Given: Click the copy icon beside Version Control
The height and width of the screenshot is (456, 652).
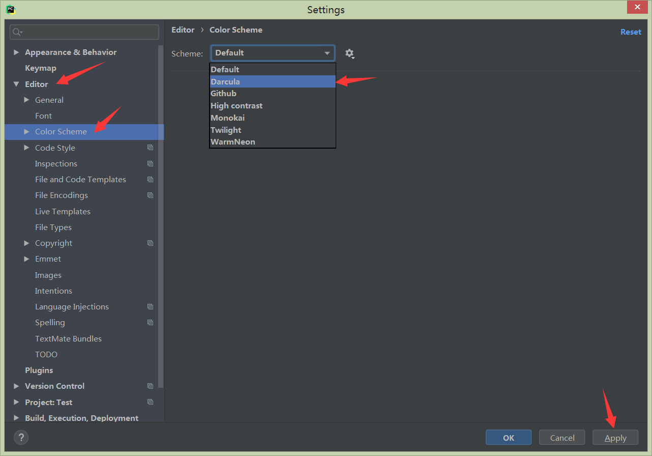Looking at the screenshot, I should click(150, 386).
